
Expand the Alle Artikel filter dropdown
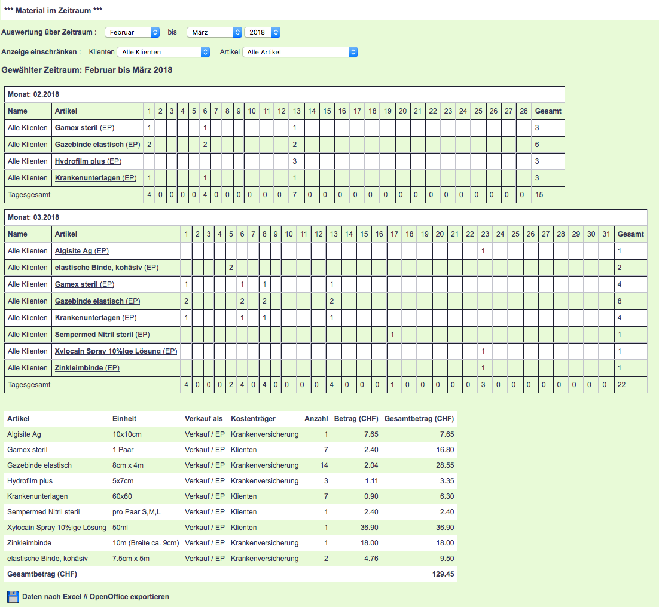click(x=300, y=52)
